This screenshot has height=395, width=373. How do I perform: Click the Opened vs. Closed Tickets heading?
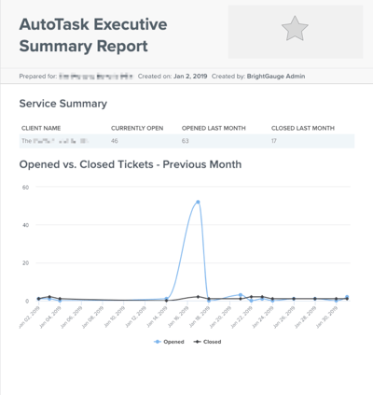[131, 164]
